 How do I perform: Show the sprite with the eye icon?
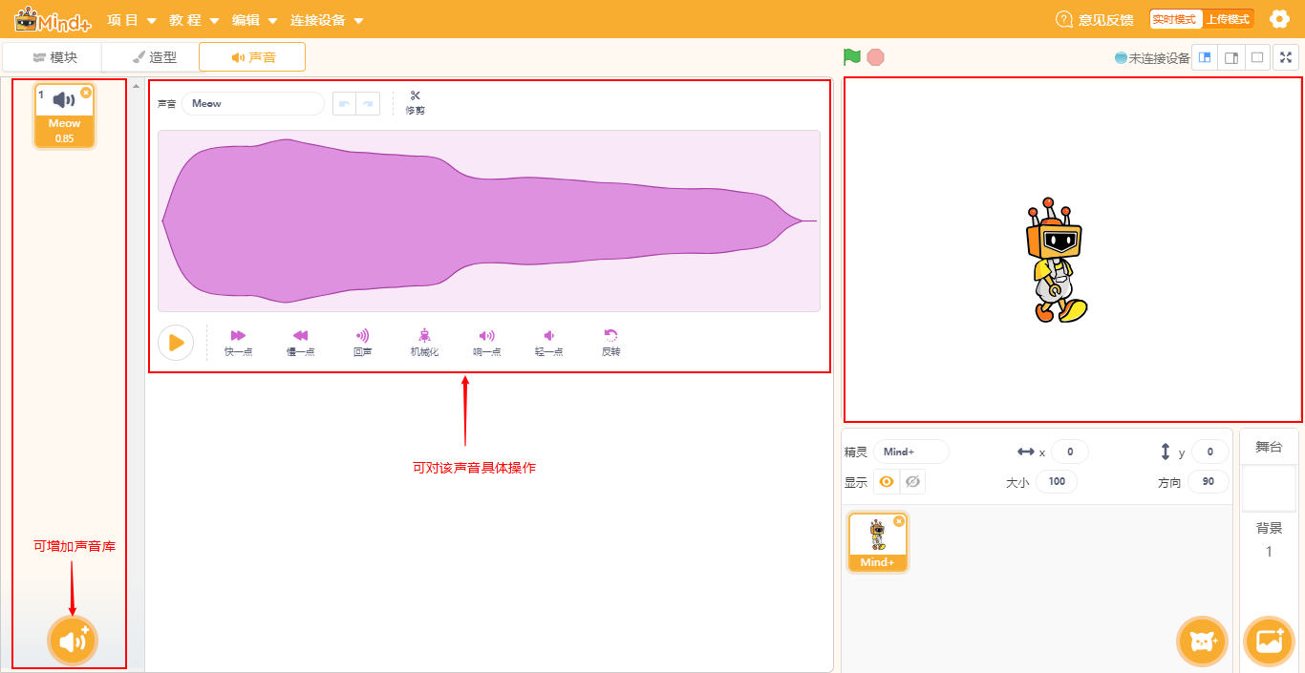(887, 482)
